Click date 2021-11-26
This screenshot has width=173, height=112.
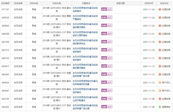click(149, 9)
